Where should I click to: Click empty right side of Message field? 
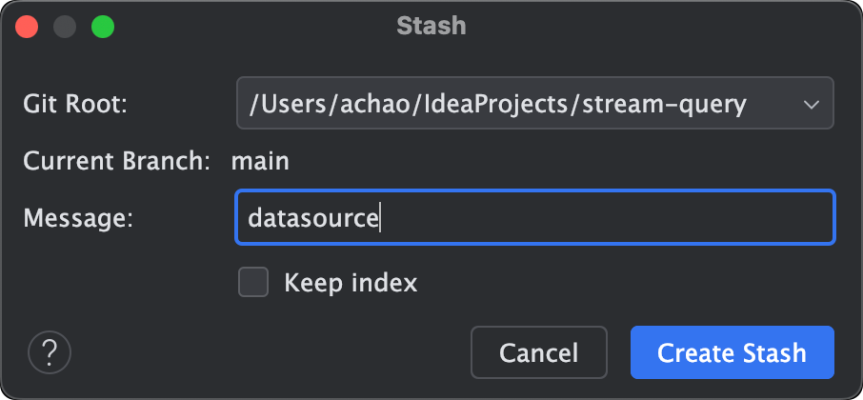(667, 218)
